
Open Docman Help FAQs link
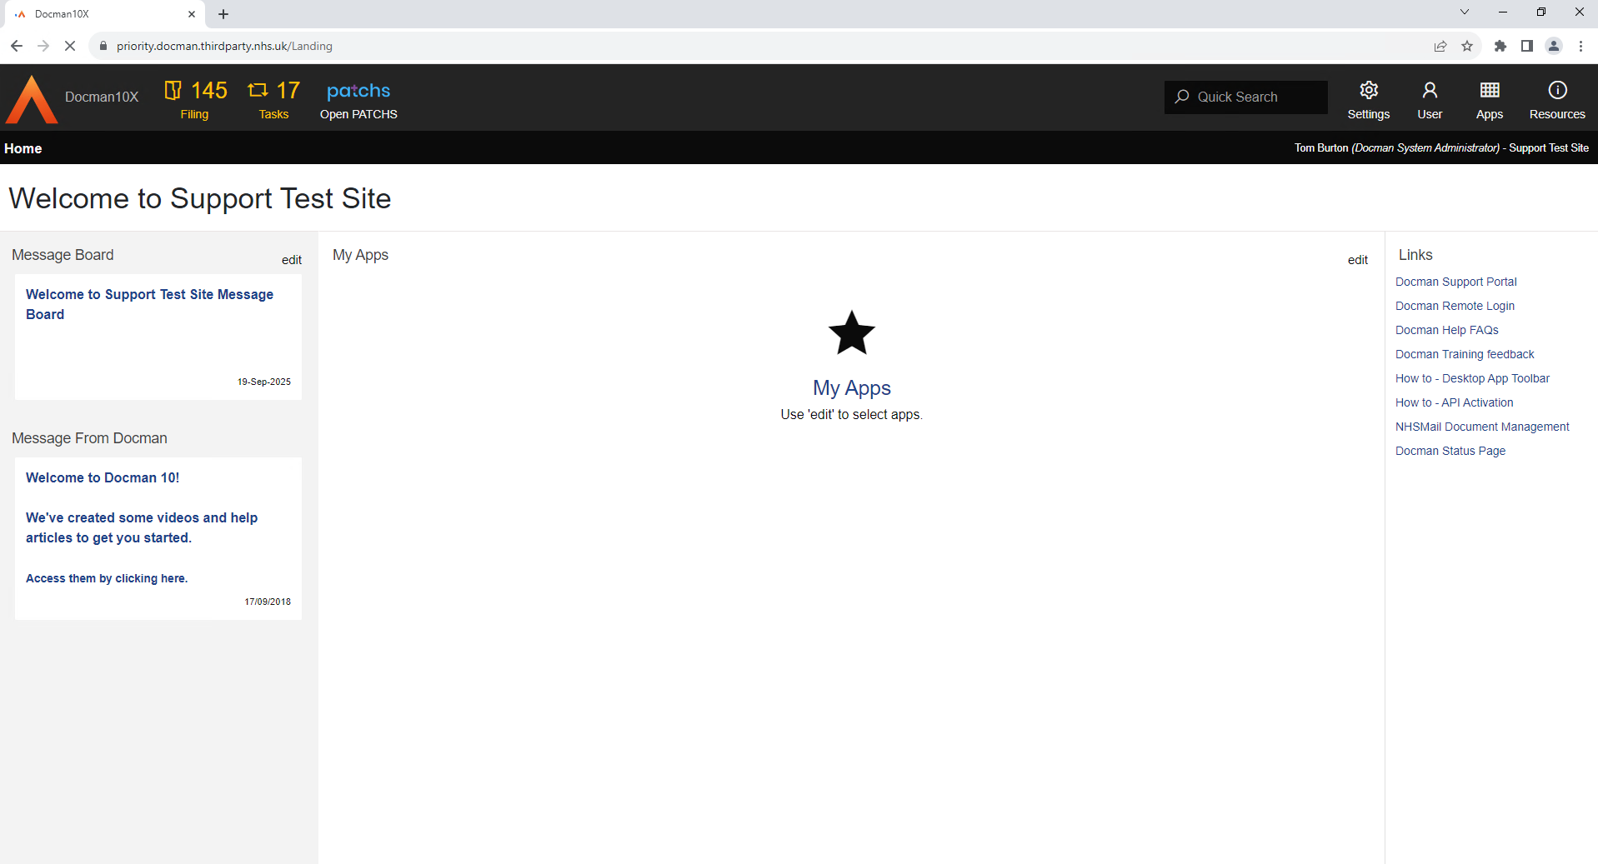(1446, 330)
